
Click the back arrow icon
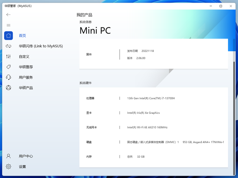pyautogui.click(x=8, y=14)
